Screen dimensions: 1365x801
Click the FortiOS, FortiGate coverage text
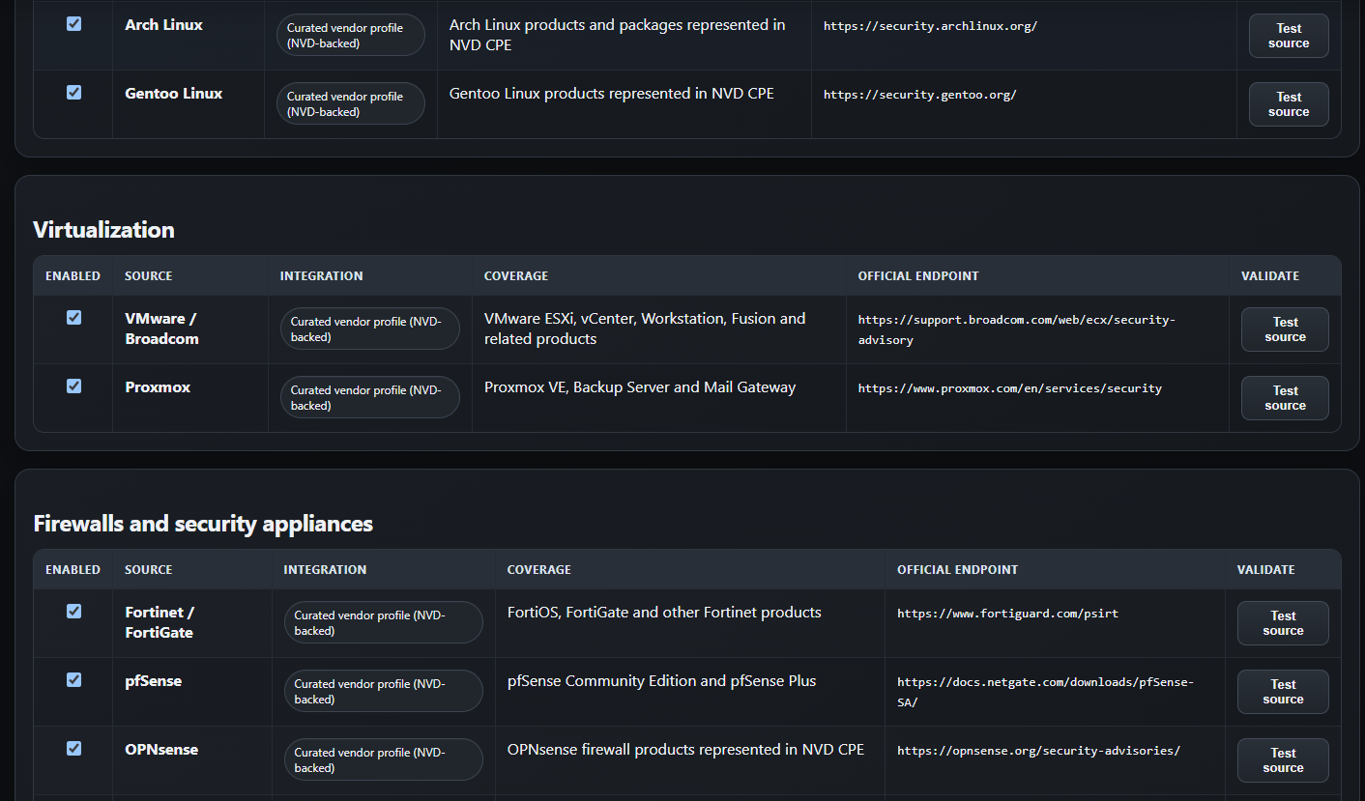664,613
